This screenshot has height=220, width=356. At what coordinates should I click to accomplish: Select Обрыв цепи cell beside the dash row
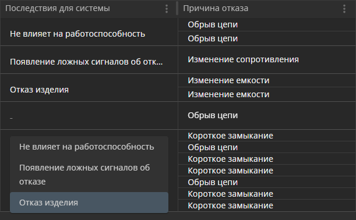[x=267, y=116]
